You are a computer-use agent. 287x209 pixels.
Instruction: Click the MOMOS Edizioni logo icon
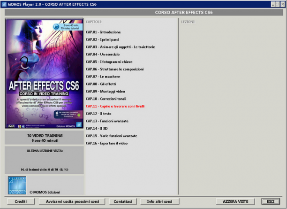17,185
